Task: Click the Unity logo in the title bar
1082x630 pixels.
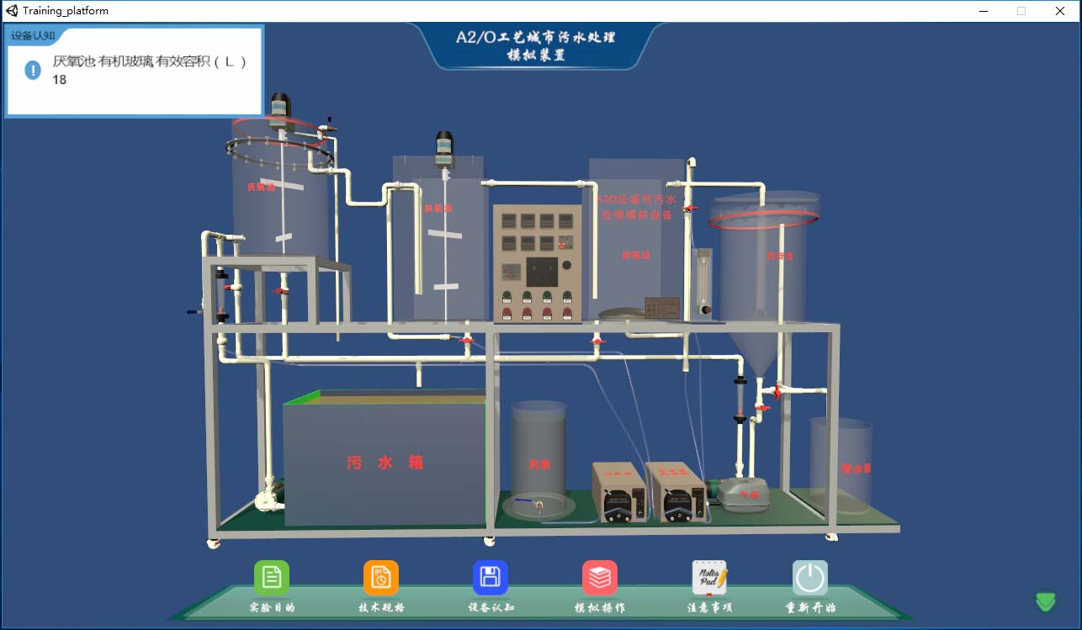Action: 12,11
